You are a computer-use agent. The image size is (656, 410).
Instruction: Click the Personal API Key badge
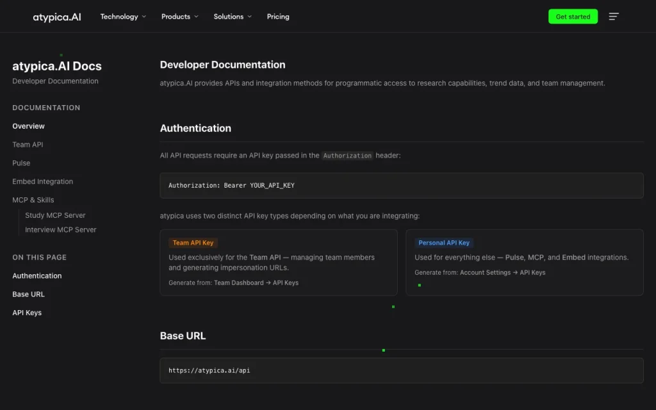click(x=444, y=243)
